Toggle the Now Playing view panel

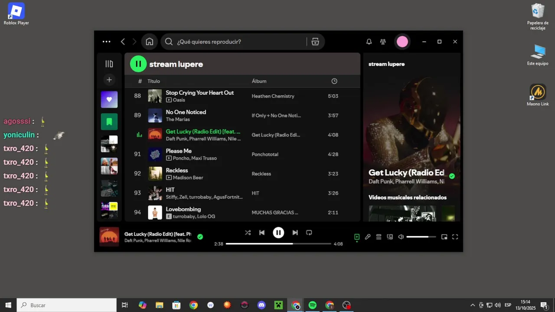[x=357, y=237]
